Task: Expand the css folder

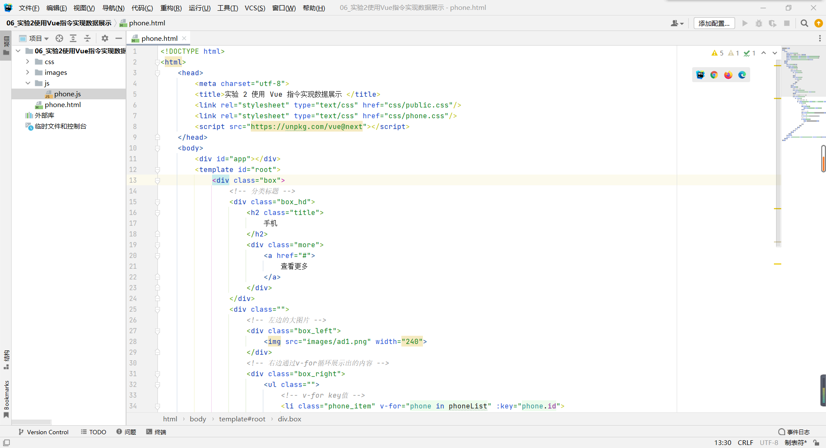Action: (28, 61)
